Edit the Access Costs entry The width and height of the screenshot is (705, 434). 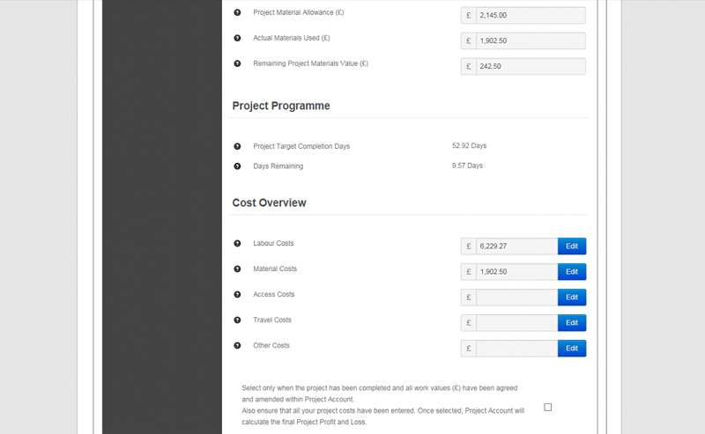click(x=572, y=298)
